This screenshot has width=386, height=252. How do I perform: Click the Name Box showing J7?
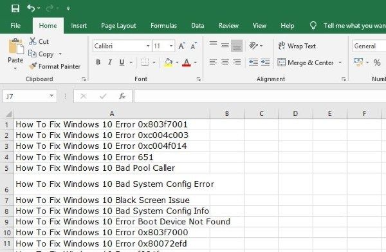[x=26, y=96]
